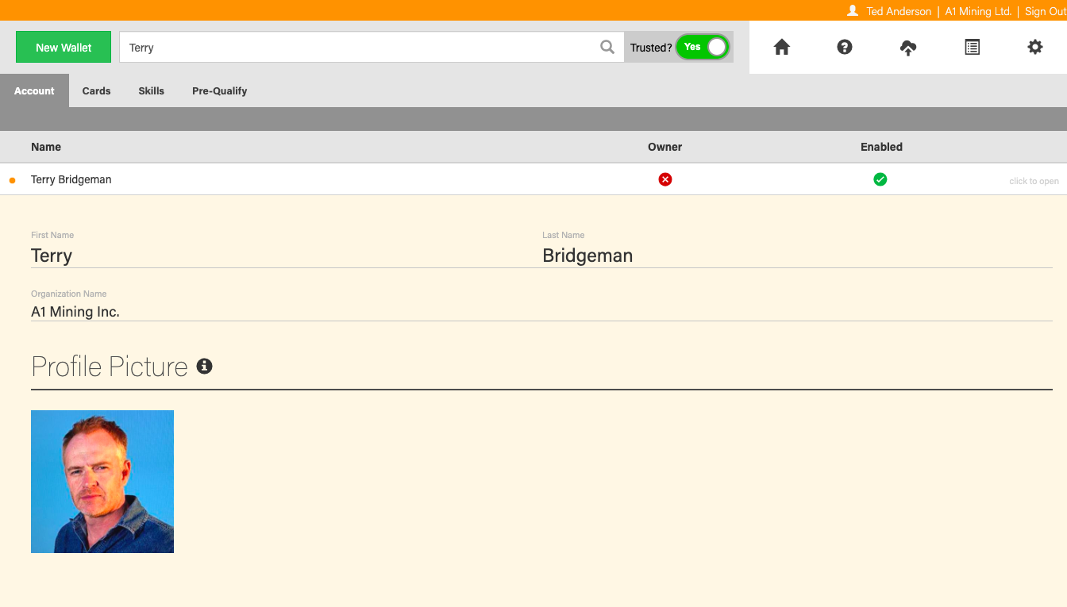Edit the First Name field
This screenshot has height=607, width=1067.
pos(287,255)
